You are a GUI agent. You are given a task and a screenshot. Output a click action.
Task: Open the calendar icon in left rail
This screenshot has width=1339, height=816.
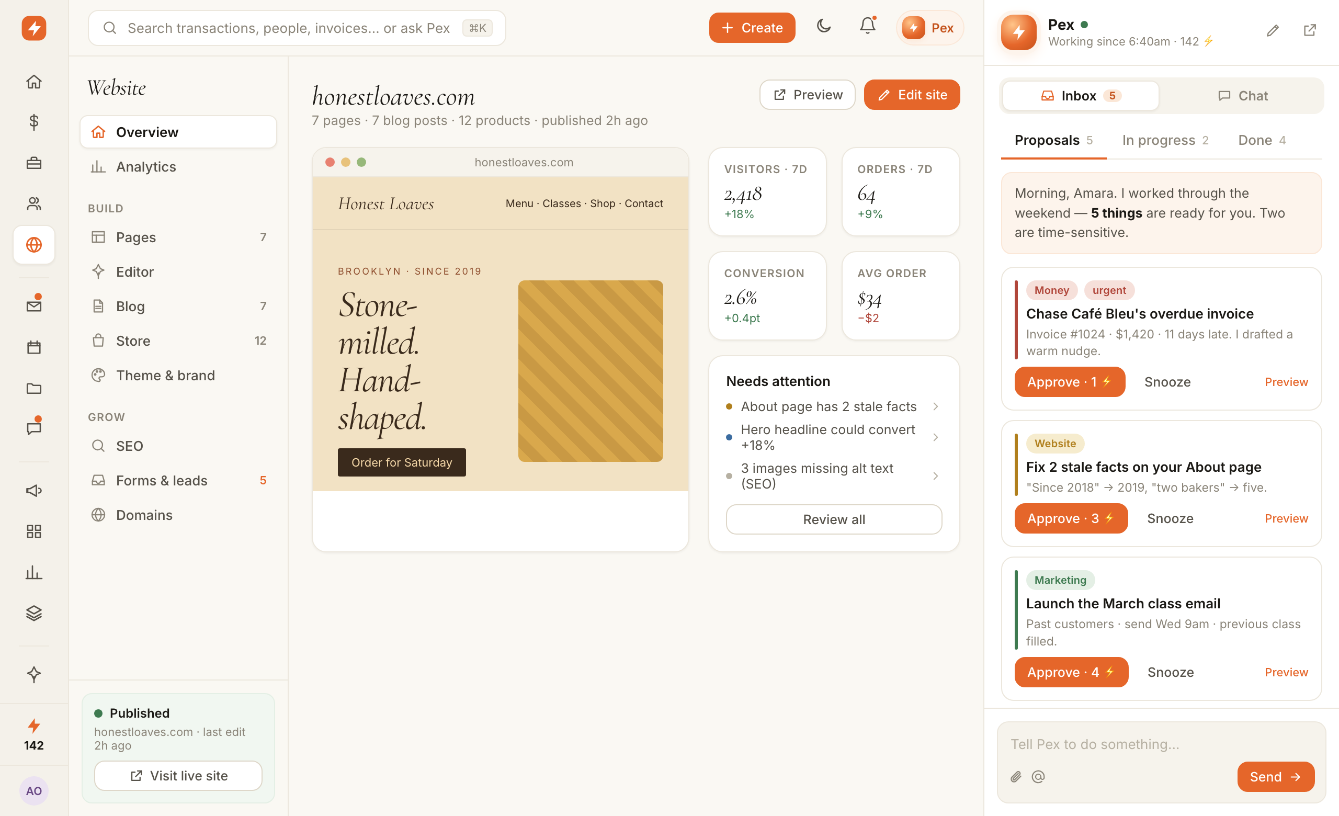[x=33, y=347]
